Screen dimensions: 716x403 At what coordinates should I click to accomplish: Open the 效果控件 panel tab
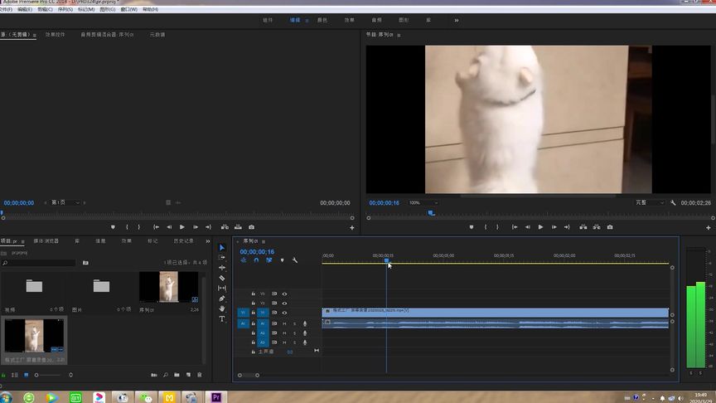point(56,35)
